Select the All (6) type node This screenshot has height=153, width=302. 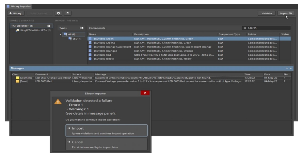click(73, 34)
